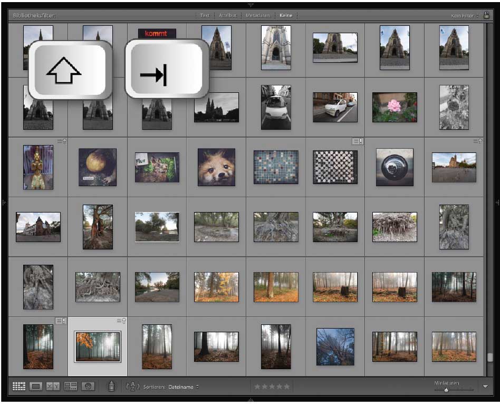Select the blue-sky tree branches thumbnail

(x=335, y=347)
